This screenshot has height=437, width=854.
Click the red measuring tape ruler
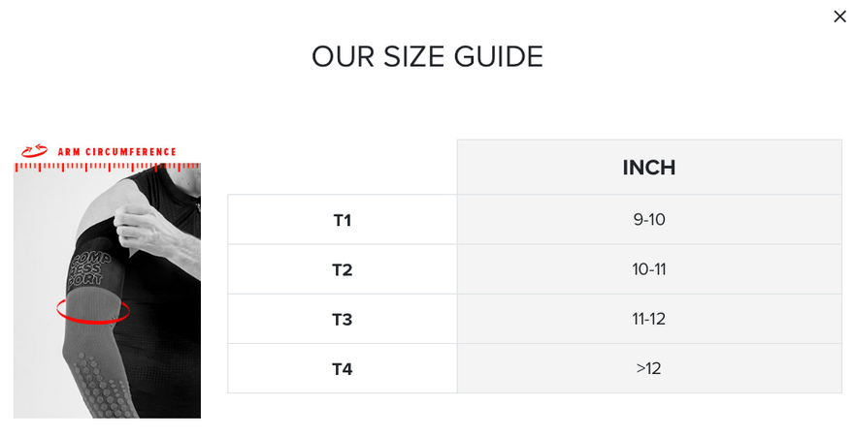tap(108, 167)
